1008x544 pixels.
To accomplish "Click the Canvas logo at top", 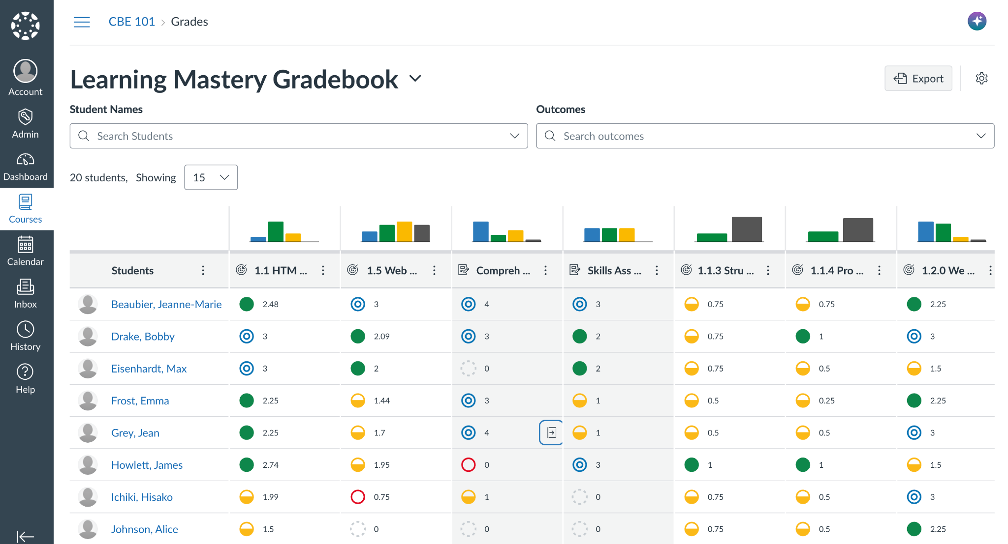I will (x=26, y=26).
